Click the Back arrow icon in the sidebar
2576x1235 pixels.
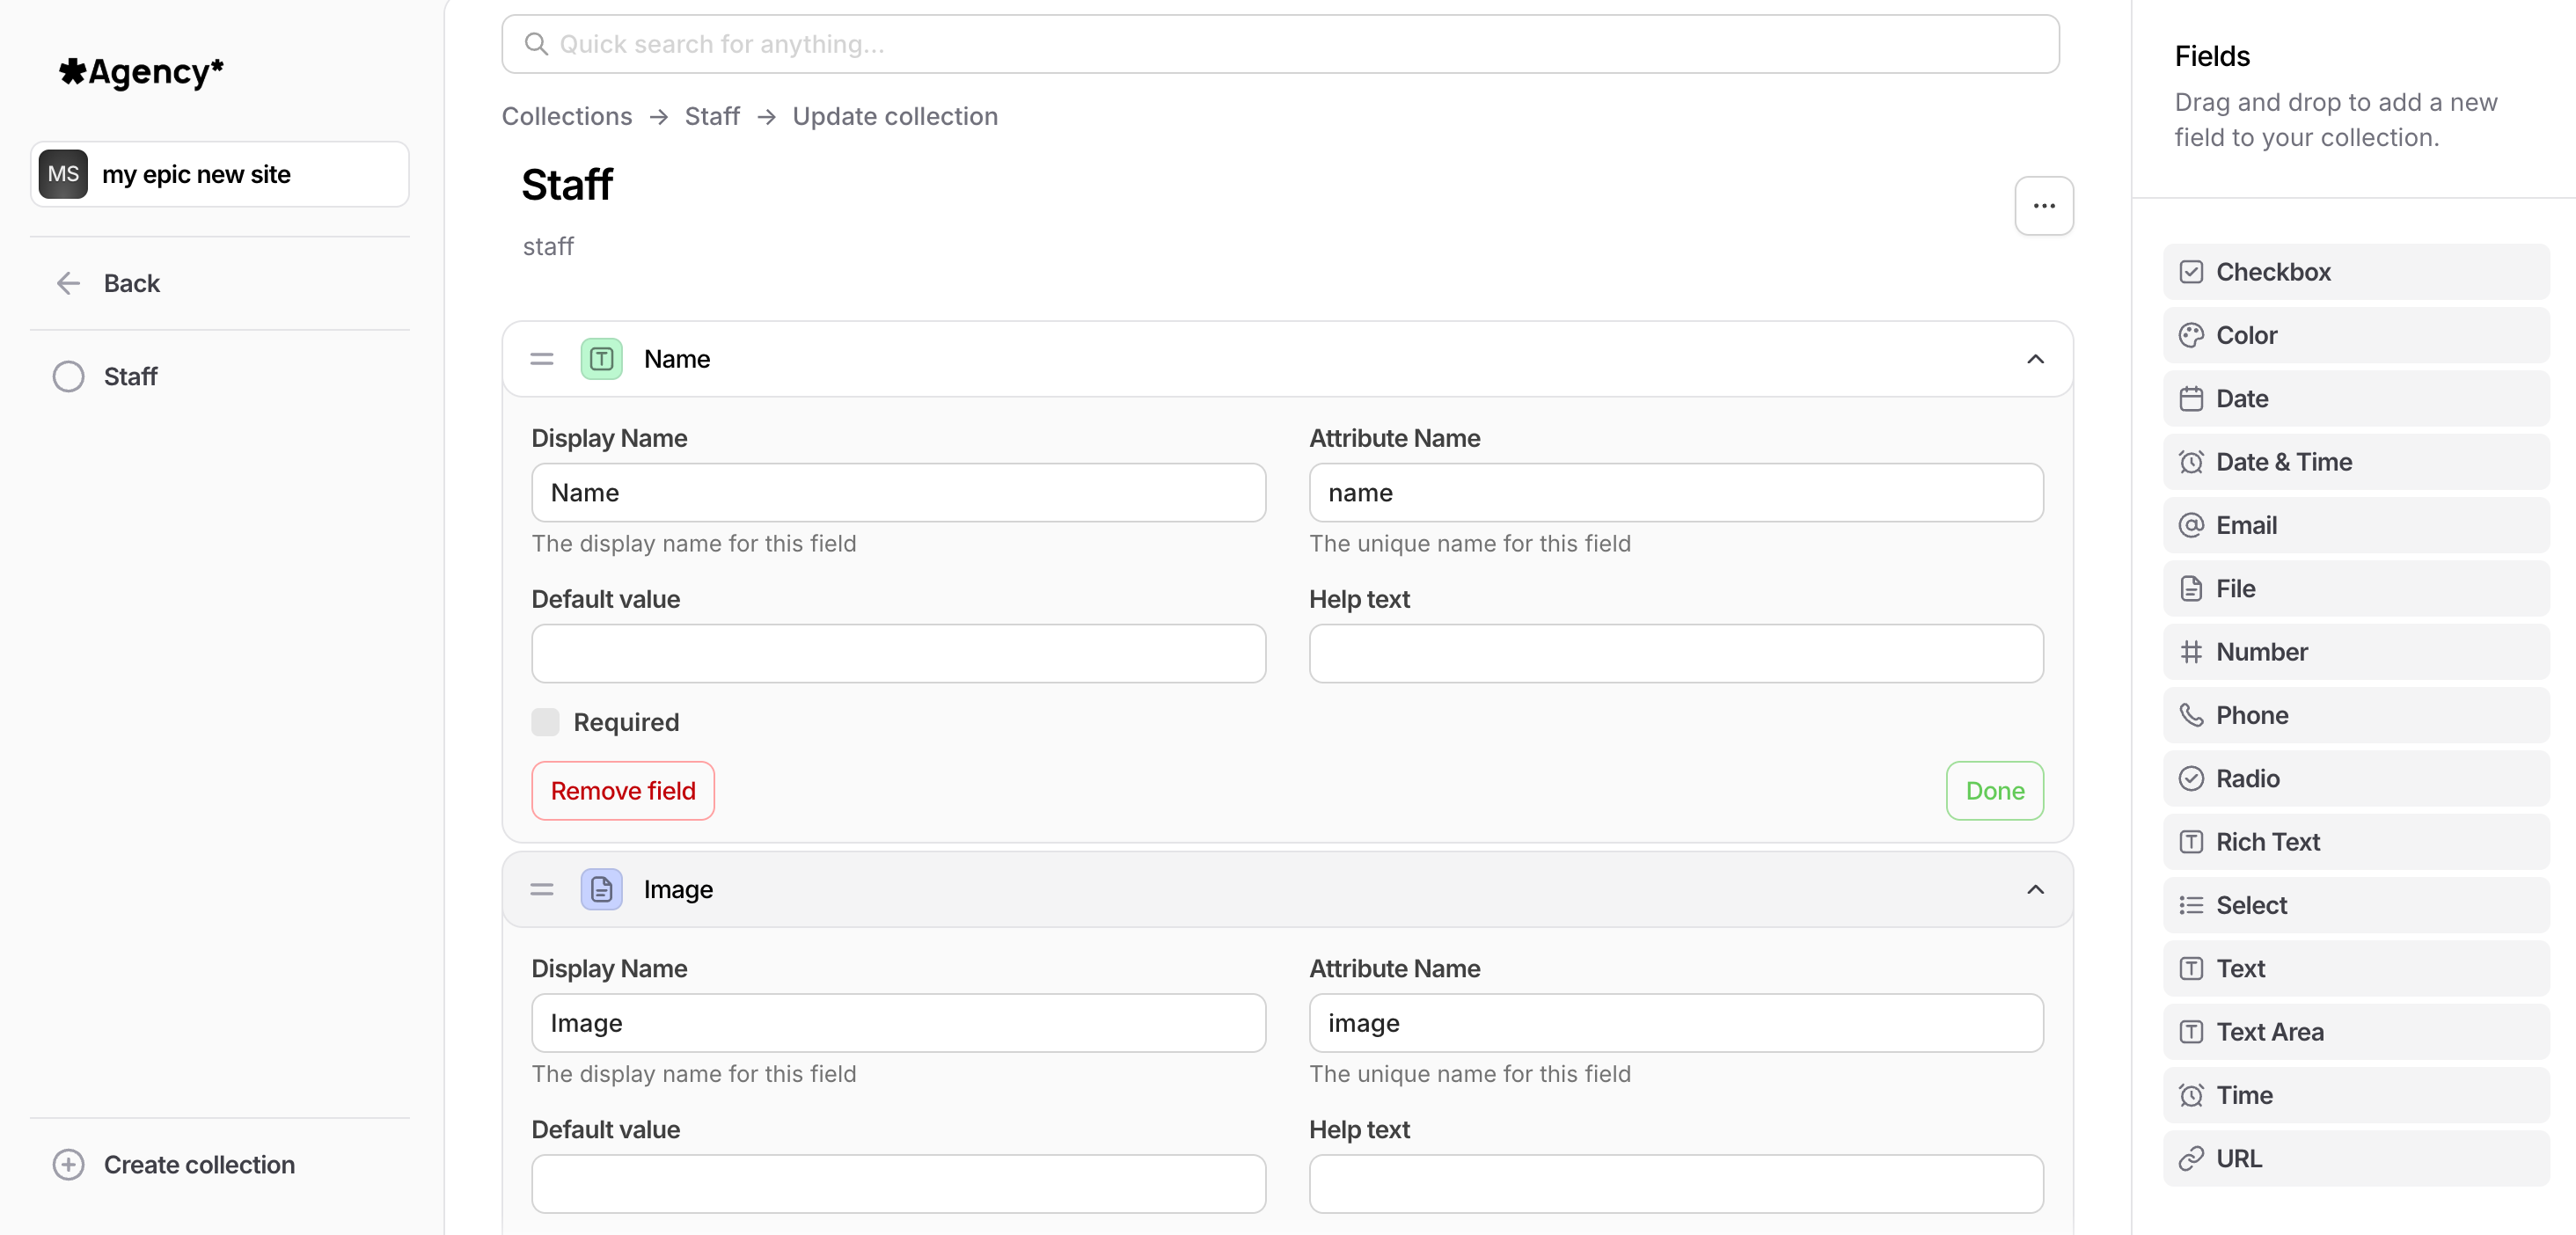(x=68, y=283)
